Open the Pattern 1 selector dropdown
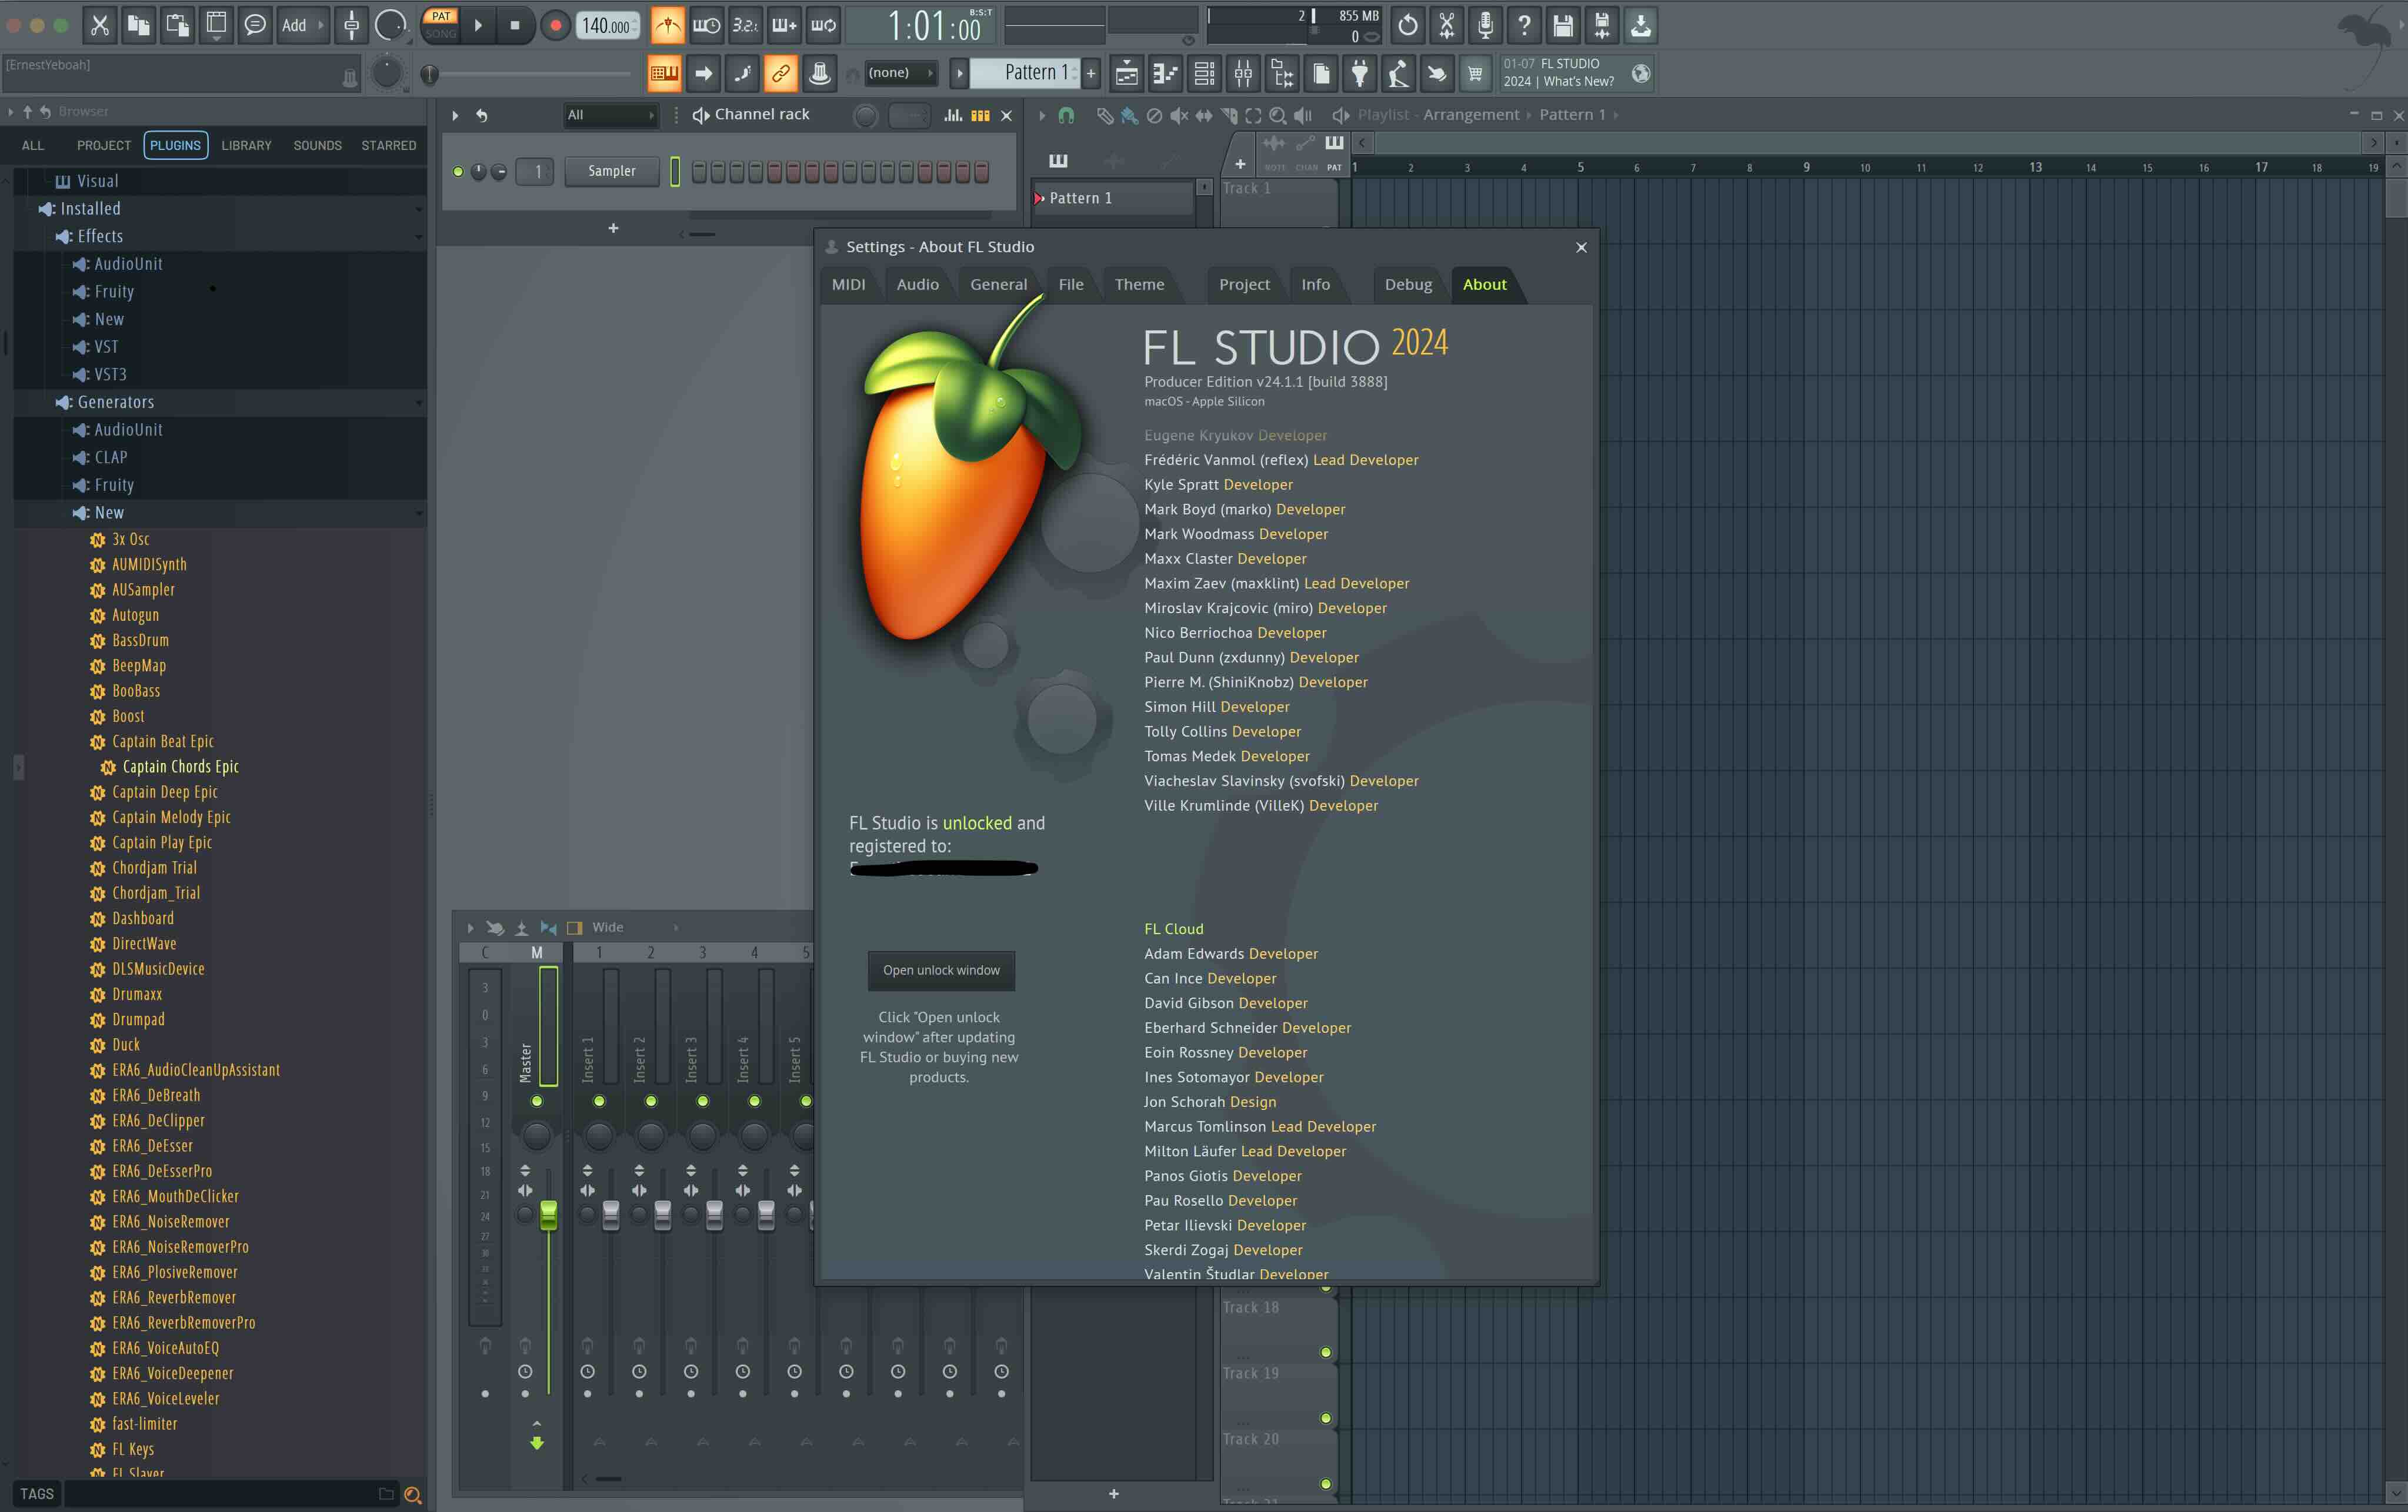 point(1025,73)
